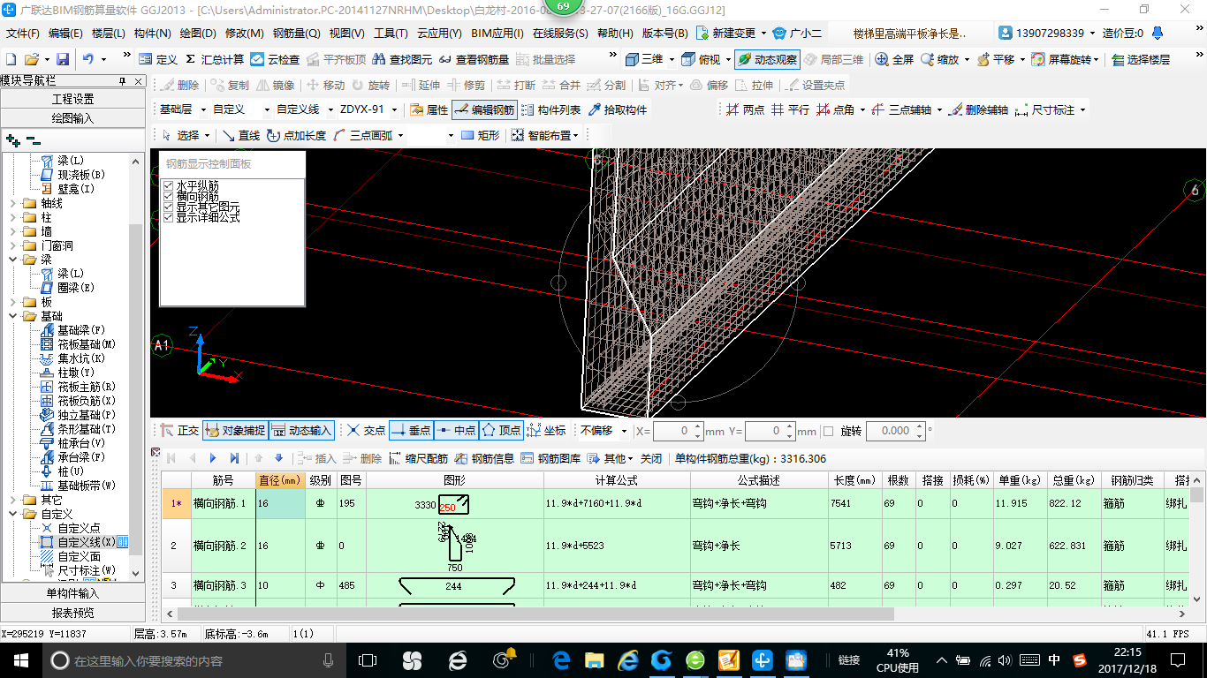Click 关闭 in rebar table toolbar
1207x678 pixels.
651,458
